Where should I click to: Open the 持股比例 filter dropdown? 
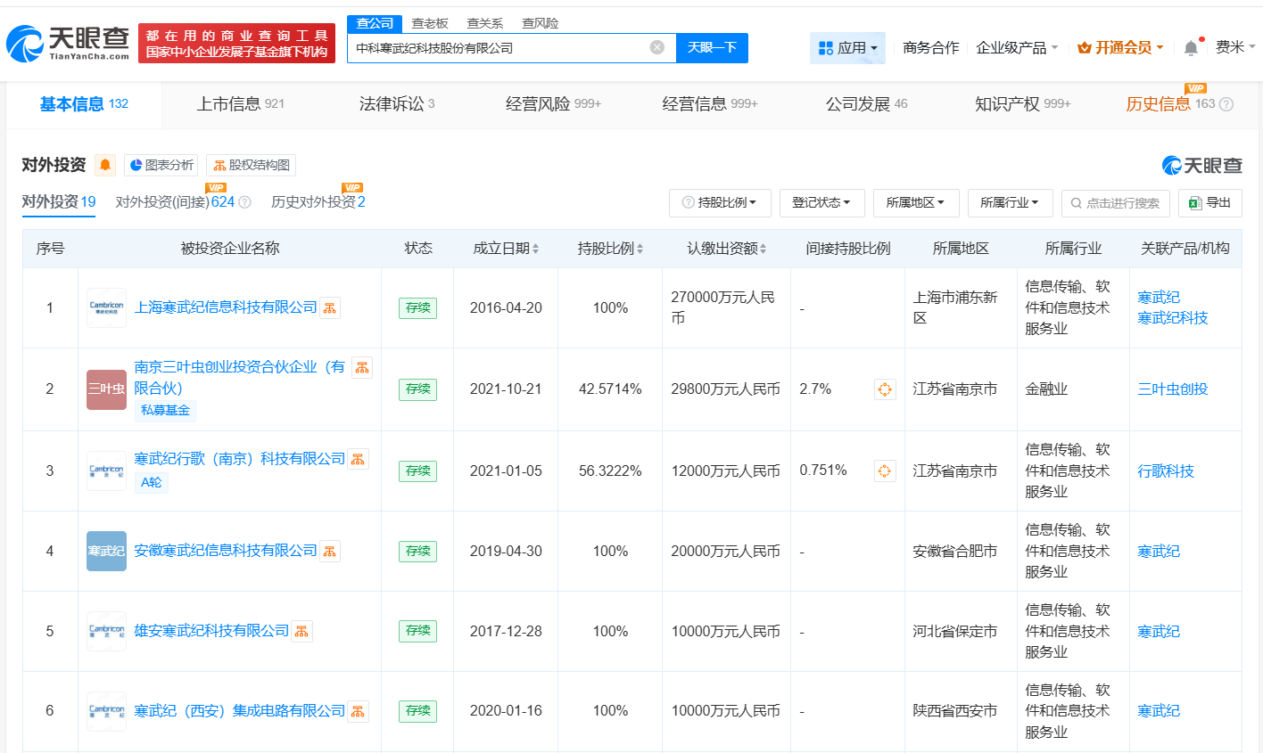point(719,202)
